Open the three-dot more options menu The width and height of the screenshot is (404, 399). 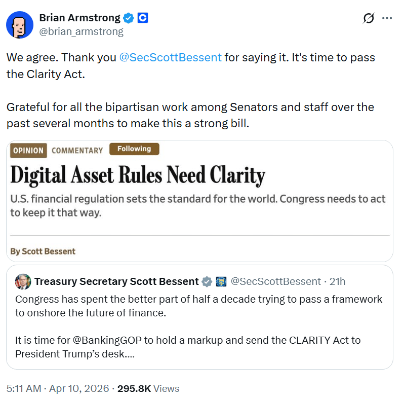click(x=387, y=18)
